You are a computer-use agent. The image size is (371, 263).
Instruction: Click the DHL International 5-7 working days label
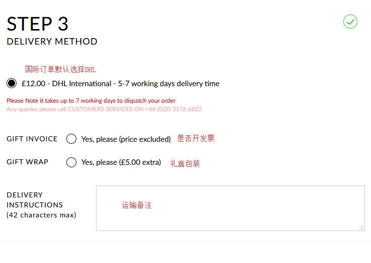[x=121, y=84]
